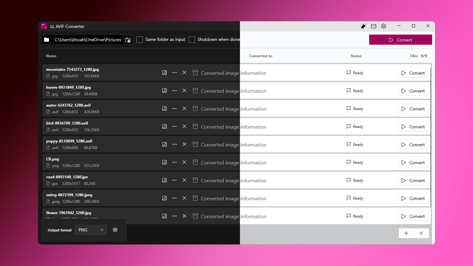This screenshot has height=266, width=473.
Task: Open more options for flower-7861942_1280.jpg
Action: coord(175,216)
